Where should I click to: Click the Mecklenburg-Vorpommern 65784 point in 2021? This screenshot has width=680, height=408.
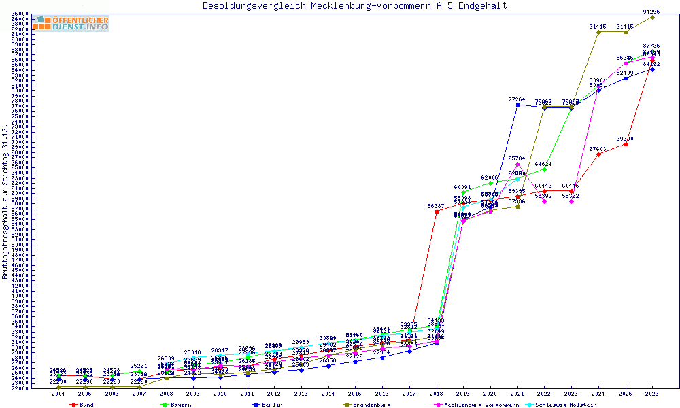tap(517, 164)
